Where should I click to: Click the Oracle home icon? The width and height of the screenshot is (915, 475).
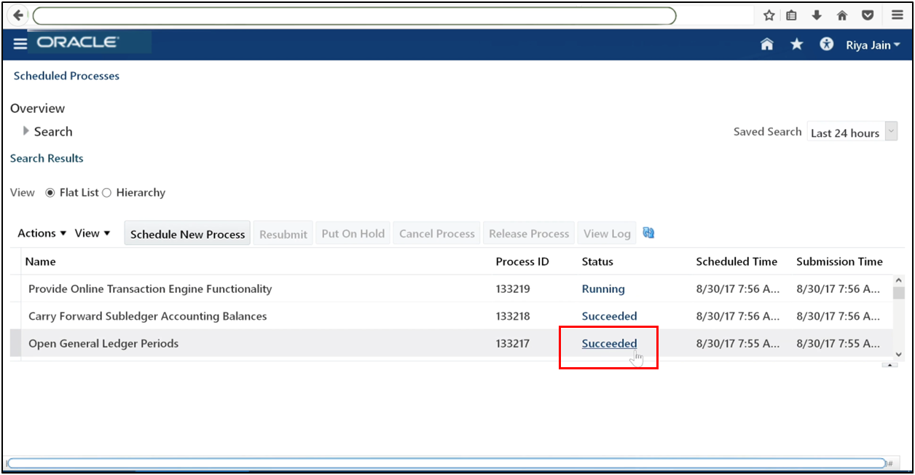pos(767,44)
